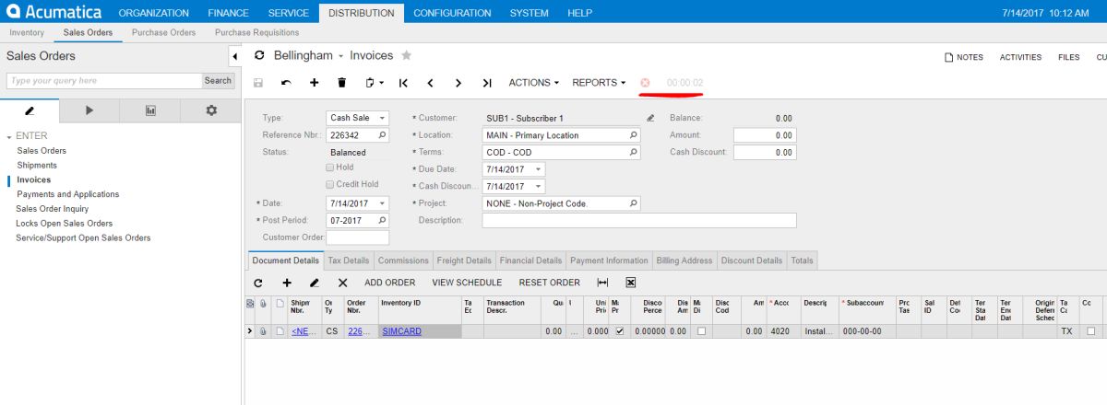Click the Description input field
Image resolution: width=1107 pixels, height=405 pixels.
[x=639, y=221]
